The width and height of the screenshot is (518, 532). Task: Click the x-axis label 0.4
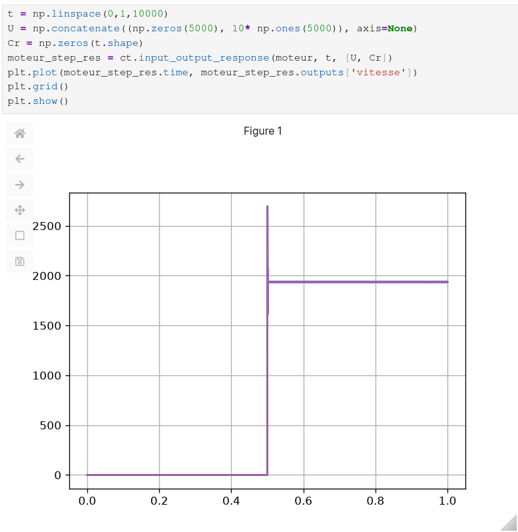(x=232, y=501)
